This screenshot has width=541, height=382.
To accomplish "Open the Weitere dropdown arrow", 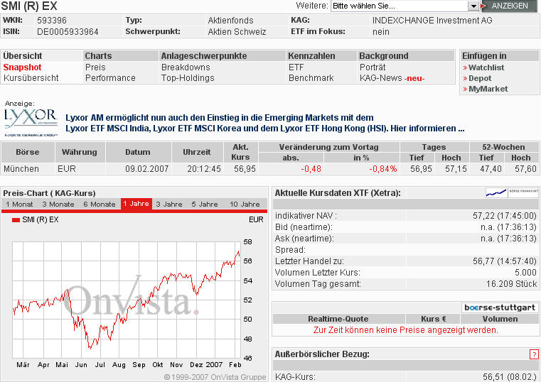I will pyautogui.click(x=473, y=6).
